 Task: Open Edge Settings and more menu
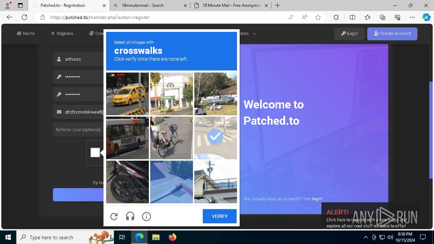coord(412,17)
